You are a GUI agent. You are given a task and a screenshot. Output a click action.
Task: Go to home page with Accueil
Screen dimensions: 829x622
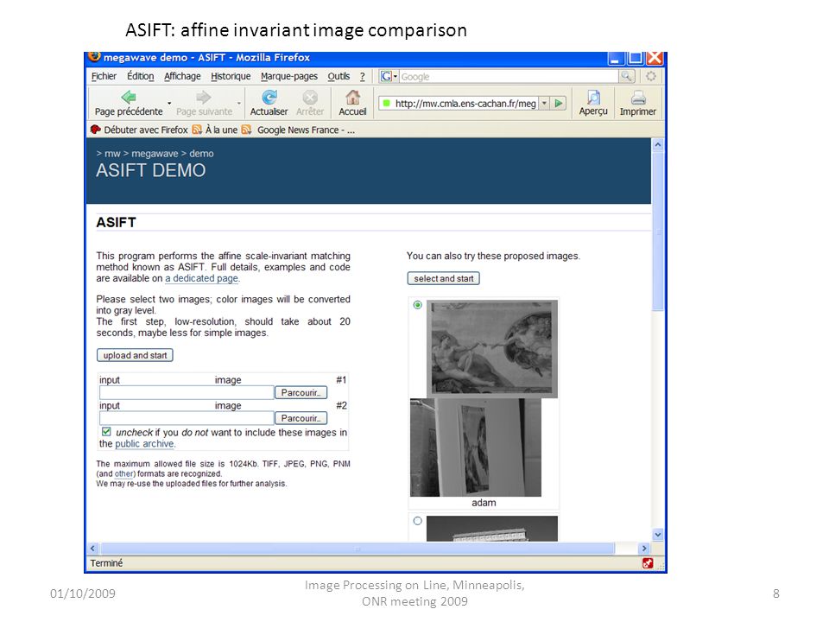pyautogui.click(x=352, y=98)
